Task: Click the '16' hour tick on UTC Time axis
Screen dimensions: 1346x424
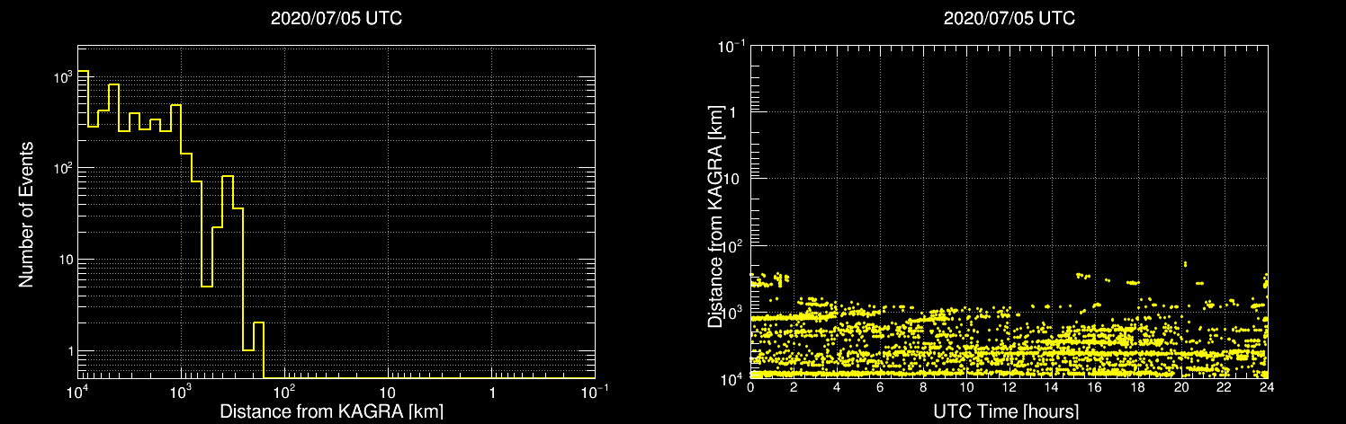Action: (x=1095, y=387)
